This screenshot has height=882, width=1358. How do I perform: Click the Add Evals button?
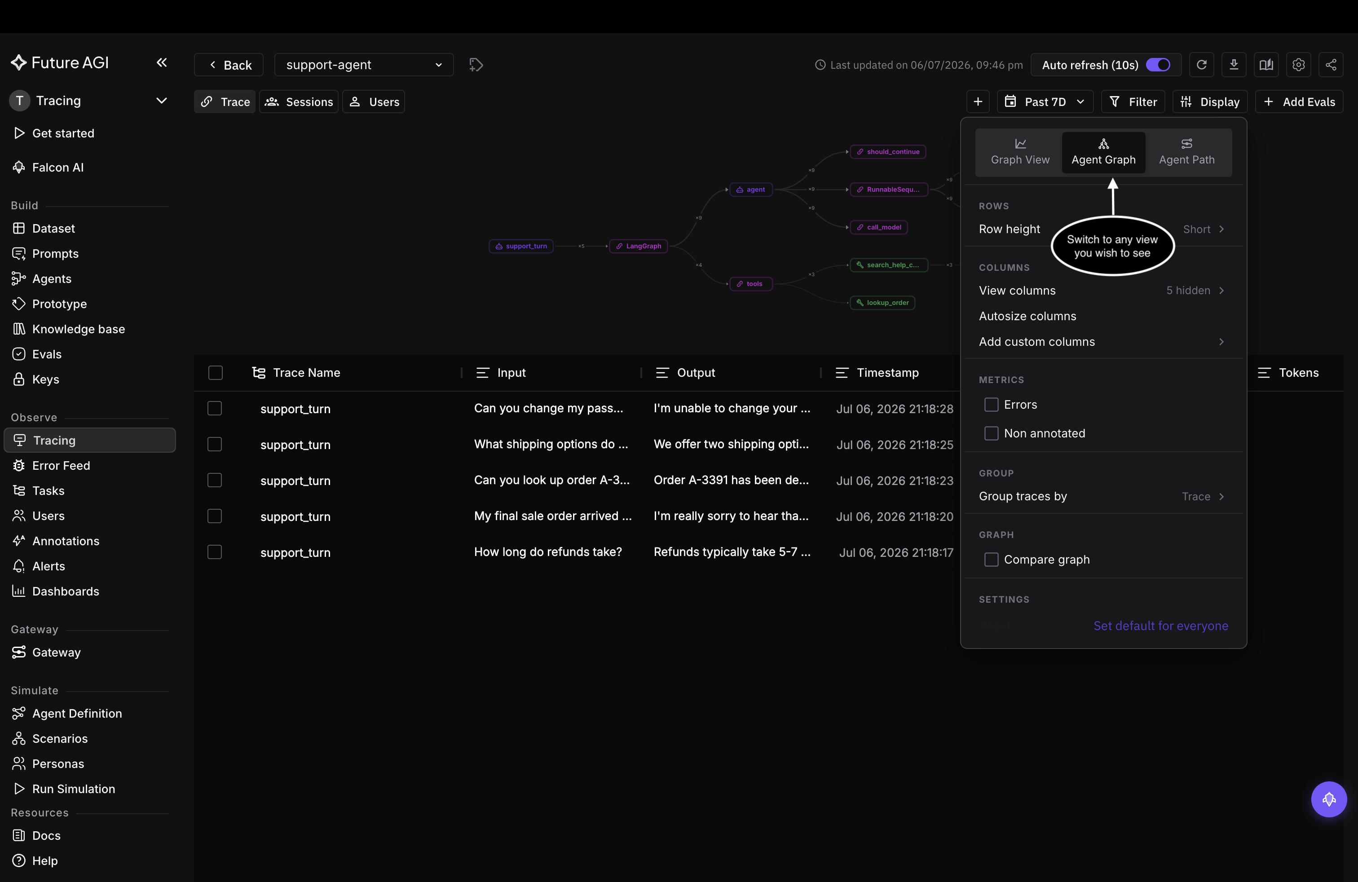pyautogui.click(x=1299, y=101)
